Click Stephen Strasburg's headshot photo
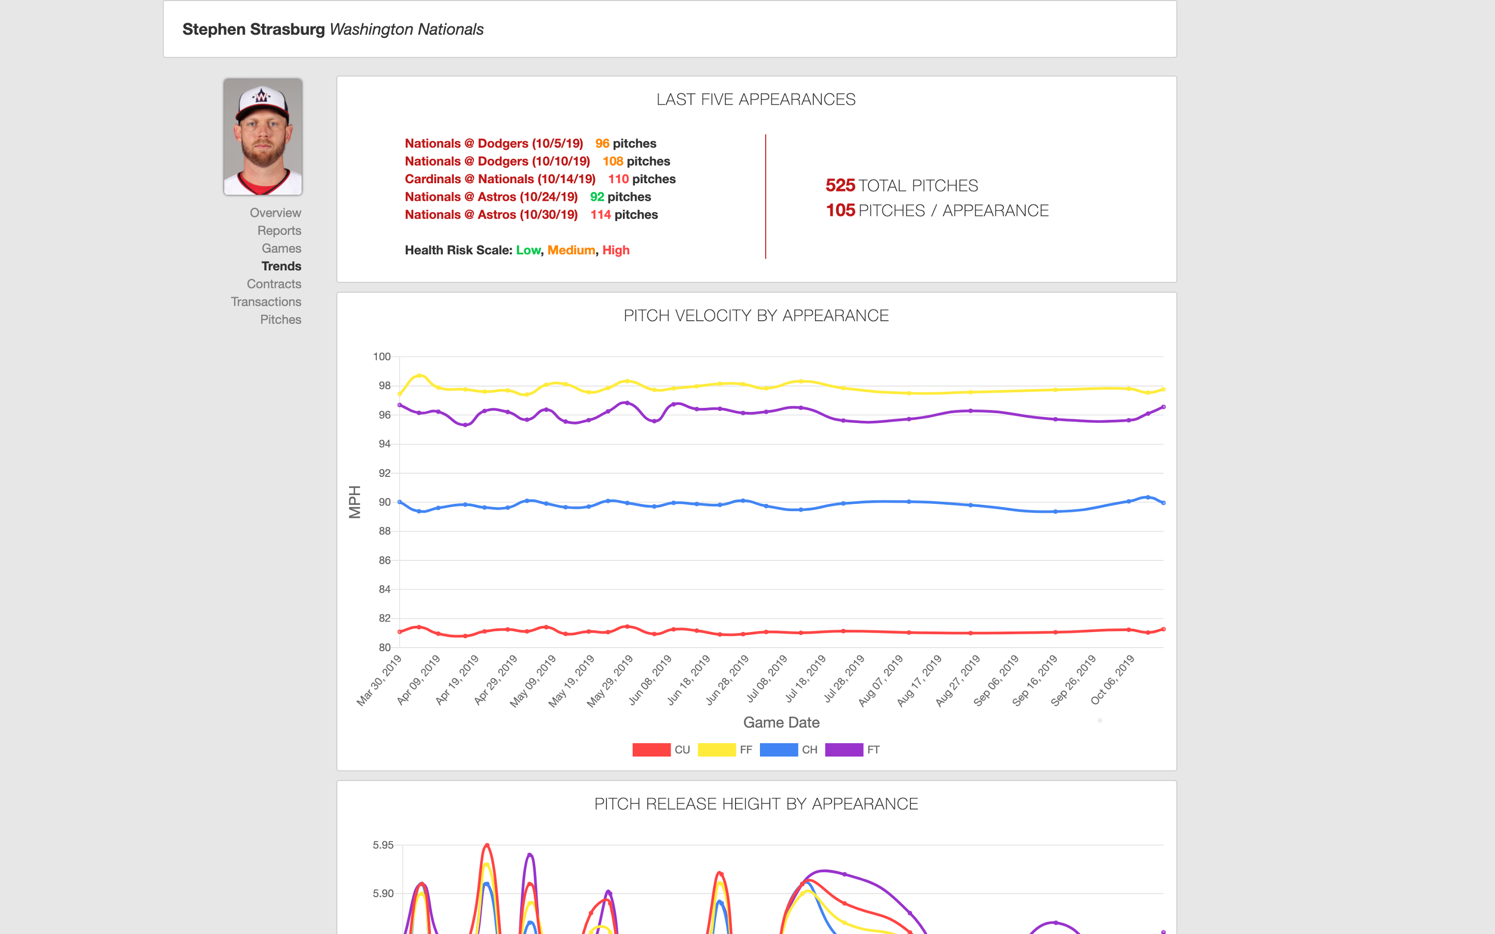Image resolution: width=1495 pixels, height=934 pixels. (263, 136)
